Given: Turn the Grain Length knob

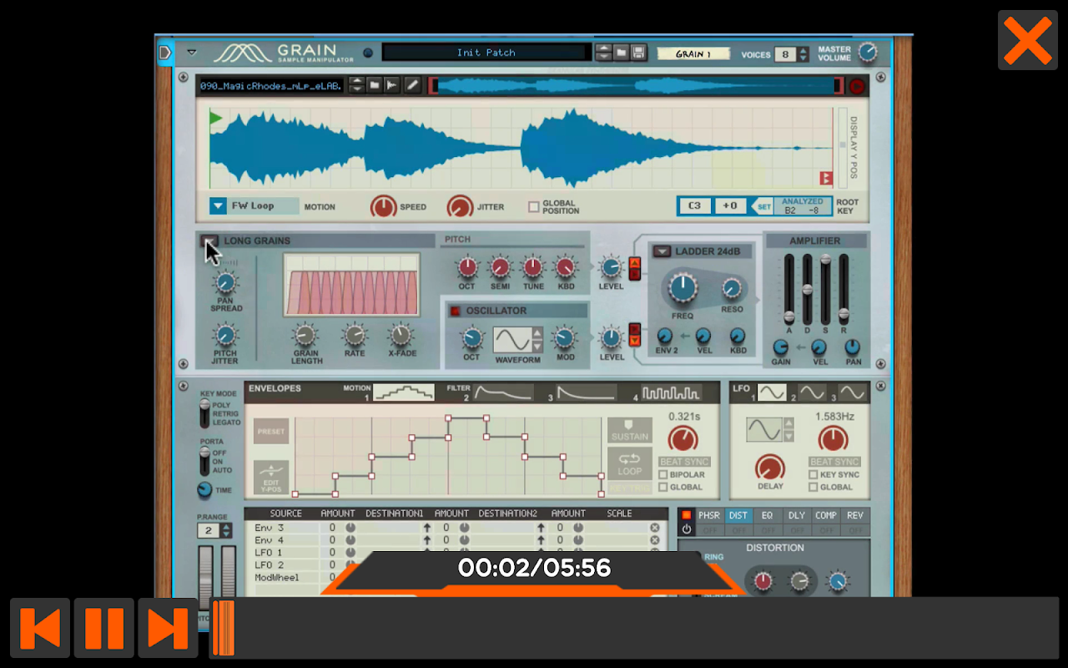Looking at the screenshot, I should [306, 335].
